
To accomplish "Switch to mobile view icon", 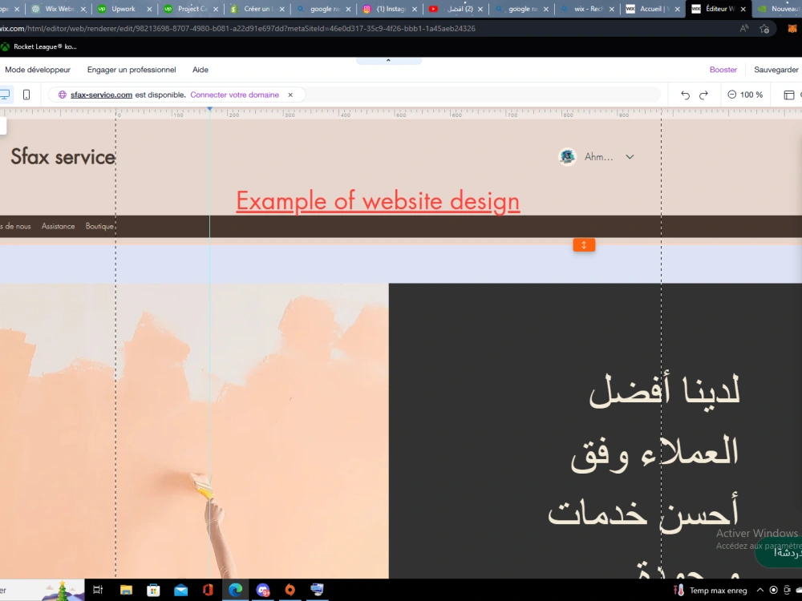I will (x=26, y=95).
